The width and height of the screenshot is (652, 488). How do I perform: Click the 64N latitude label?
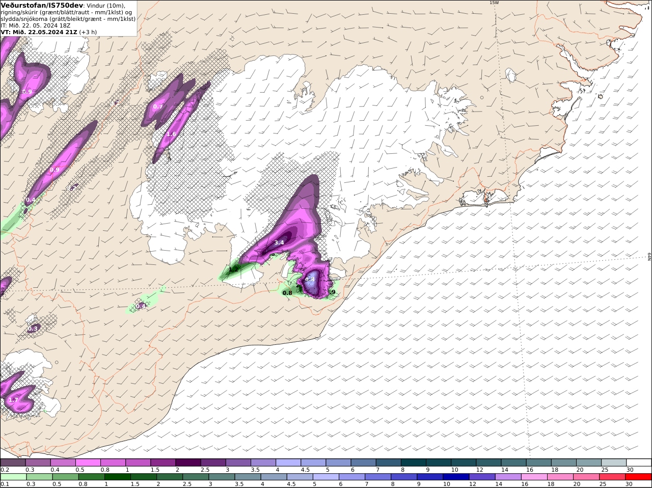click(x=649, y=257)
